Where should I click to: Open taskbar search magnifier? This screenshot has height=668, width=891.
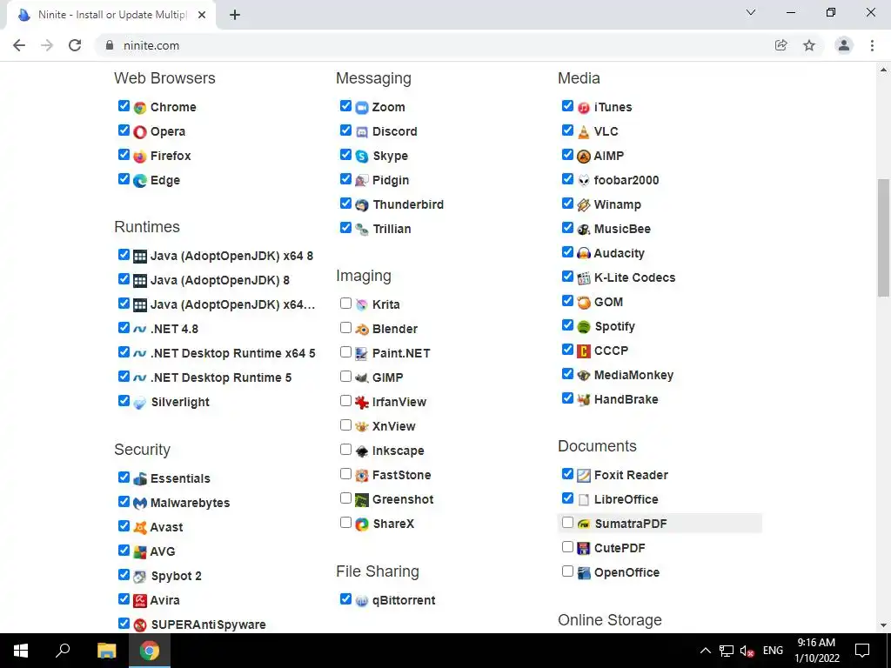coord(63,651)
